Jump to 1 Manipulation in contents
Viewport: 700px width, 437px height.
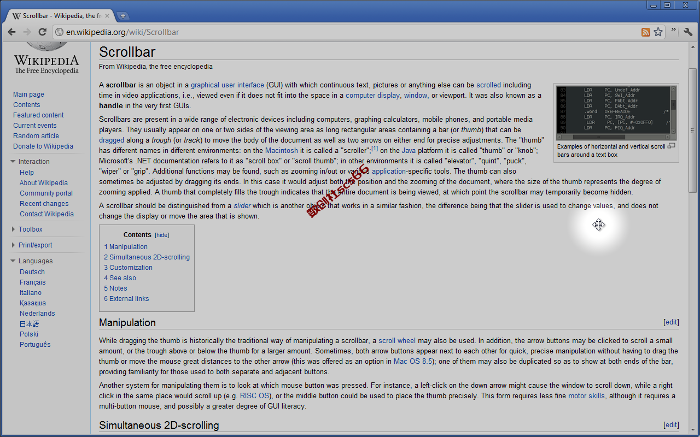coord(126,247)
